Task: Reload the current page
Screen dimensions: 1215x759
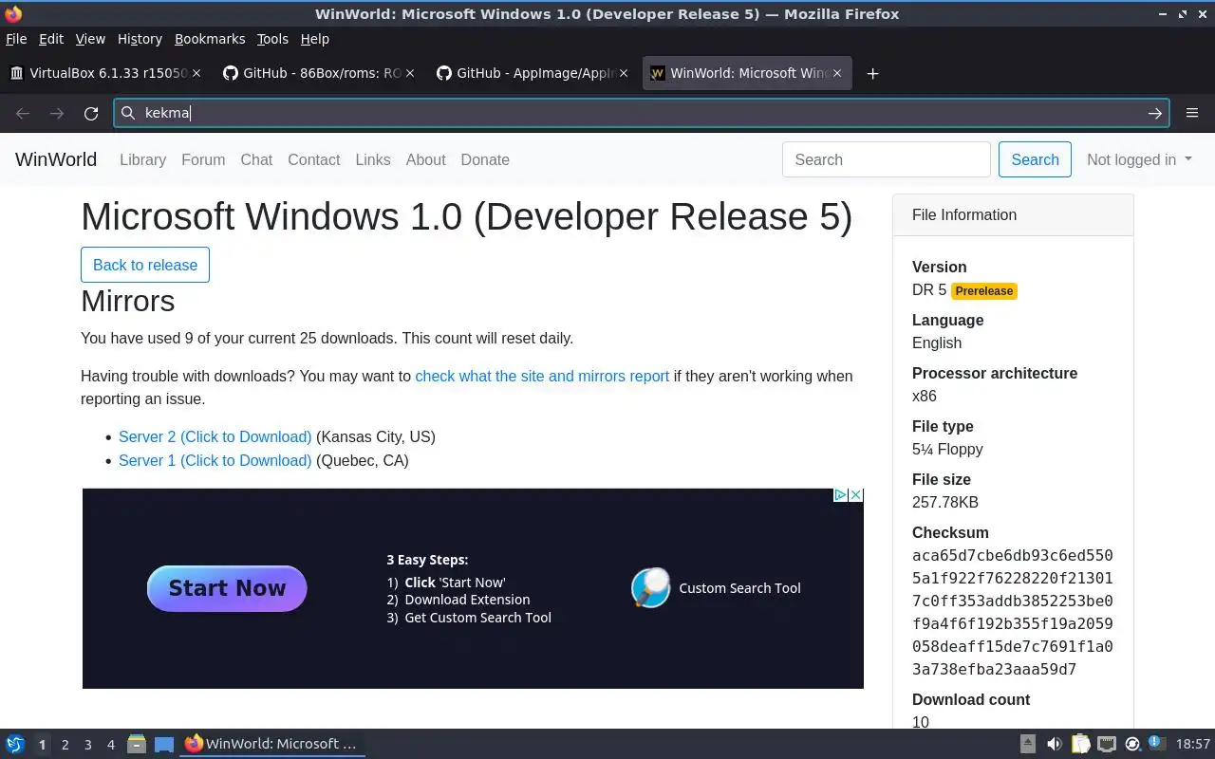Action: tap(91, 113)
